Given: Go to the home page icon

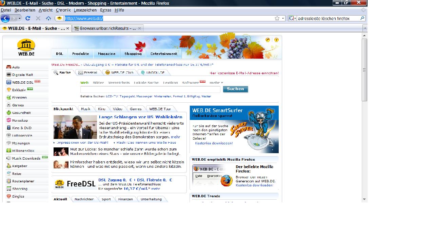Looking at the screenshot, I should (48, 18).
